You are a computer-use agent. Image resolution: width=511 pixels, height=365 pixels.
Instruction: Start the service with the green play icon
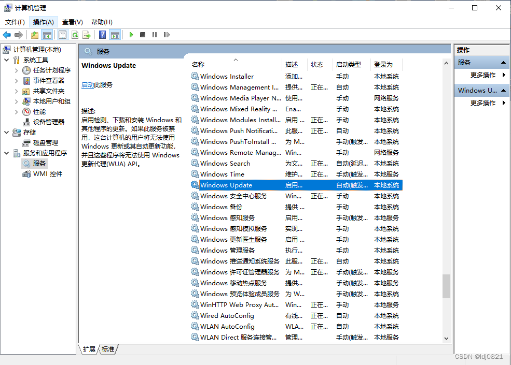(x=131, y=35)
